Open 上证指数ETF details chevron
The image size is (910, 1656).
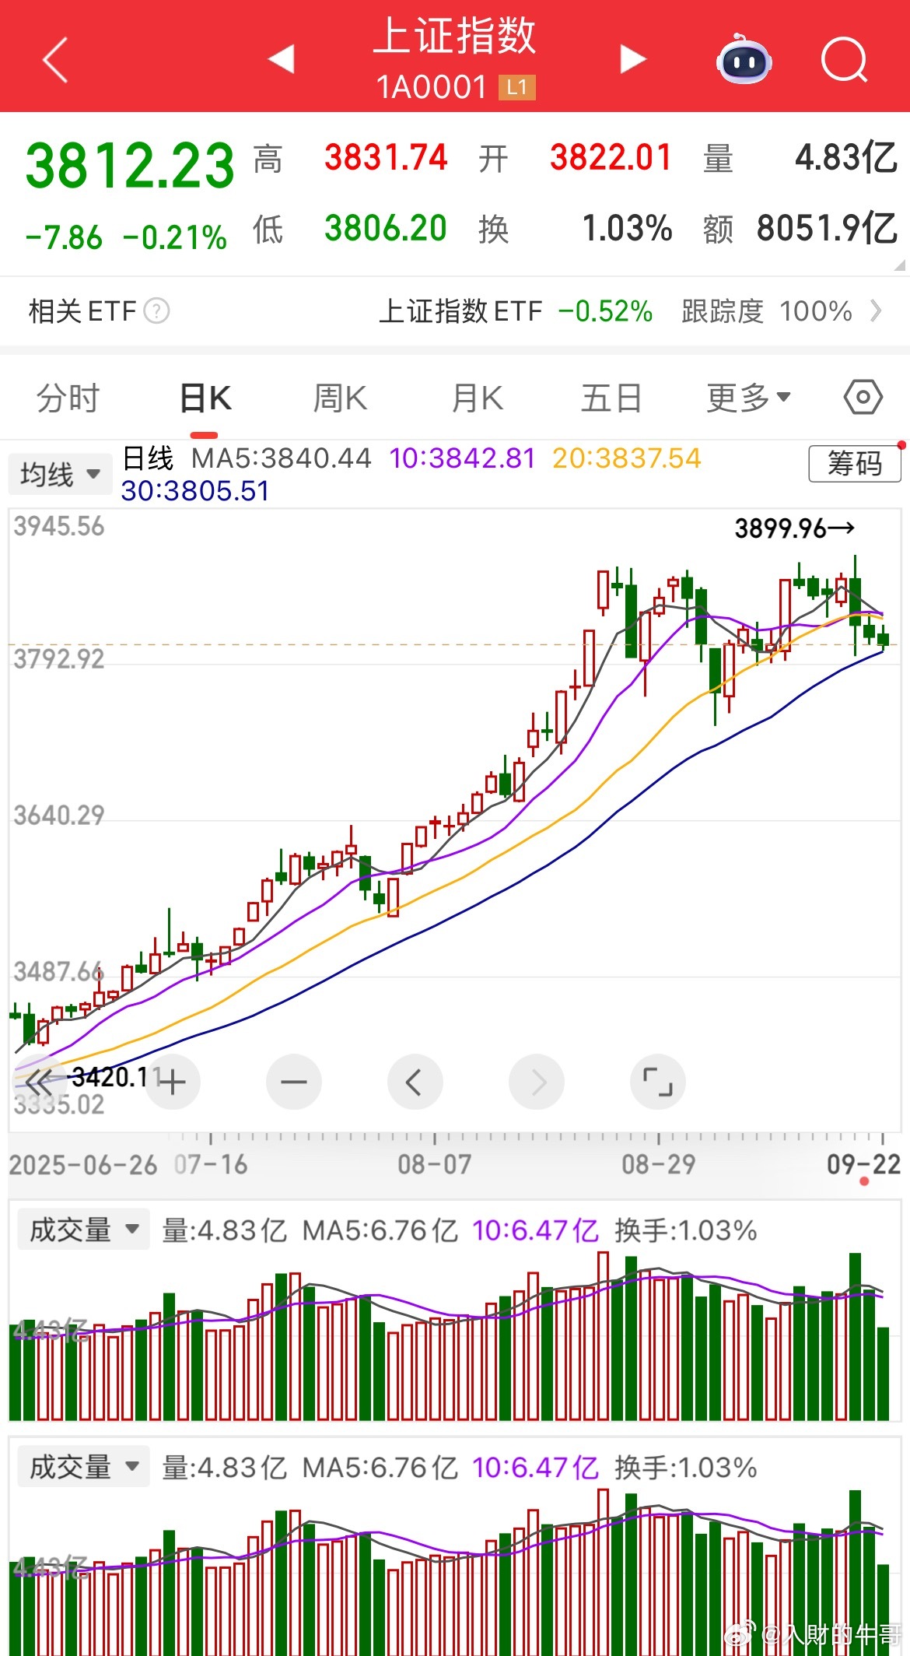click(877, 311)
